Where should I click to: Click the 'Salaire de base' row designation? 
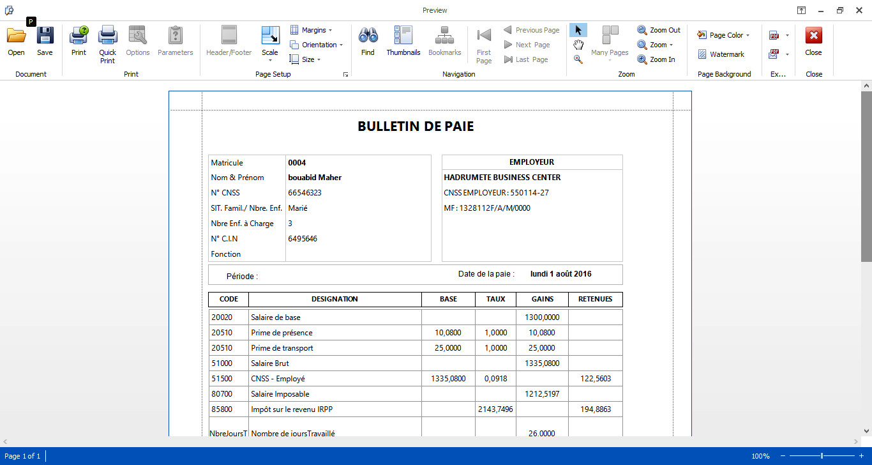(276, 317)
